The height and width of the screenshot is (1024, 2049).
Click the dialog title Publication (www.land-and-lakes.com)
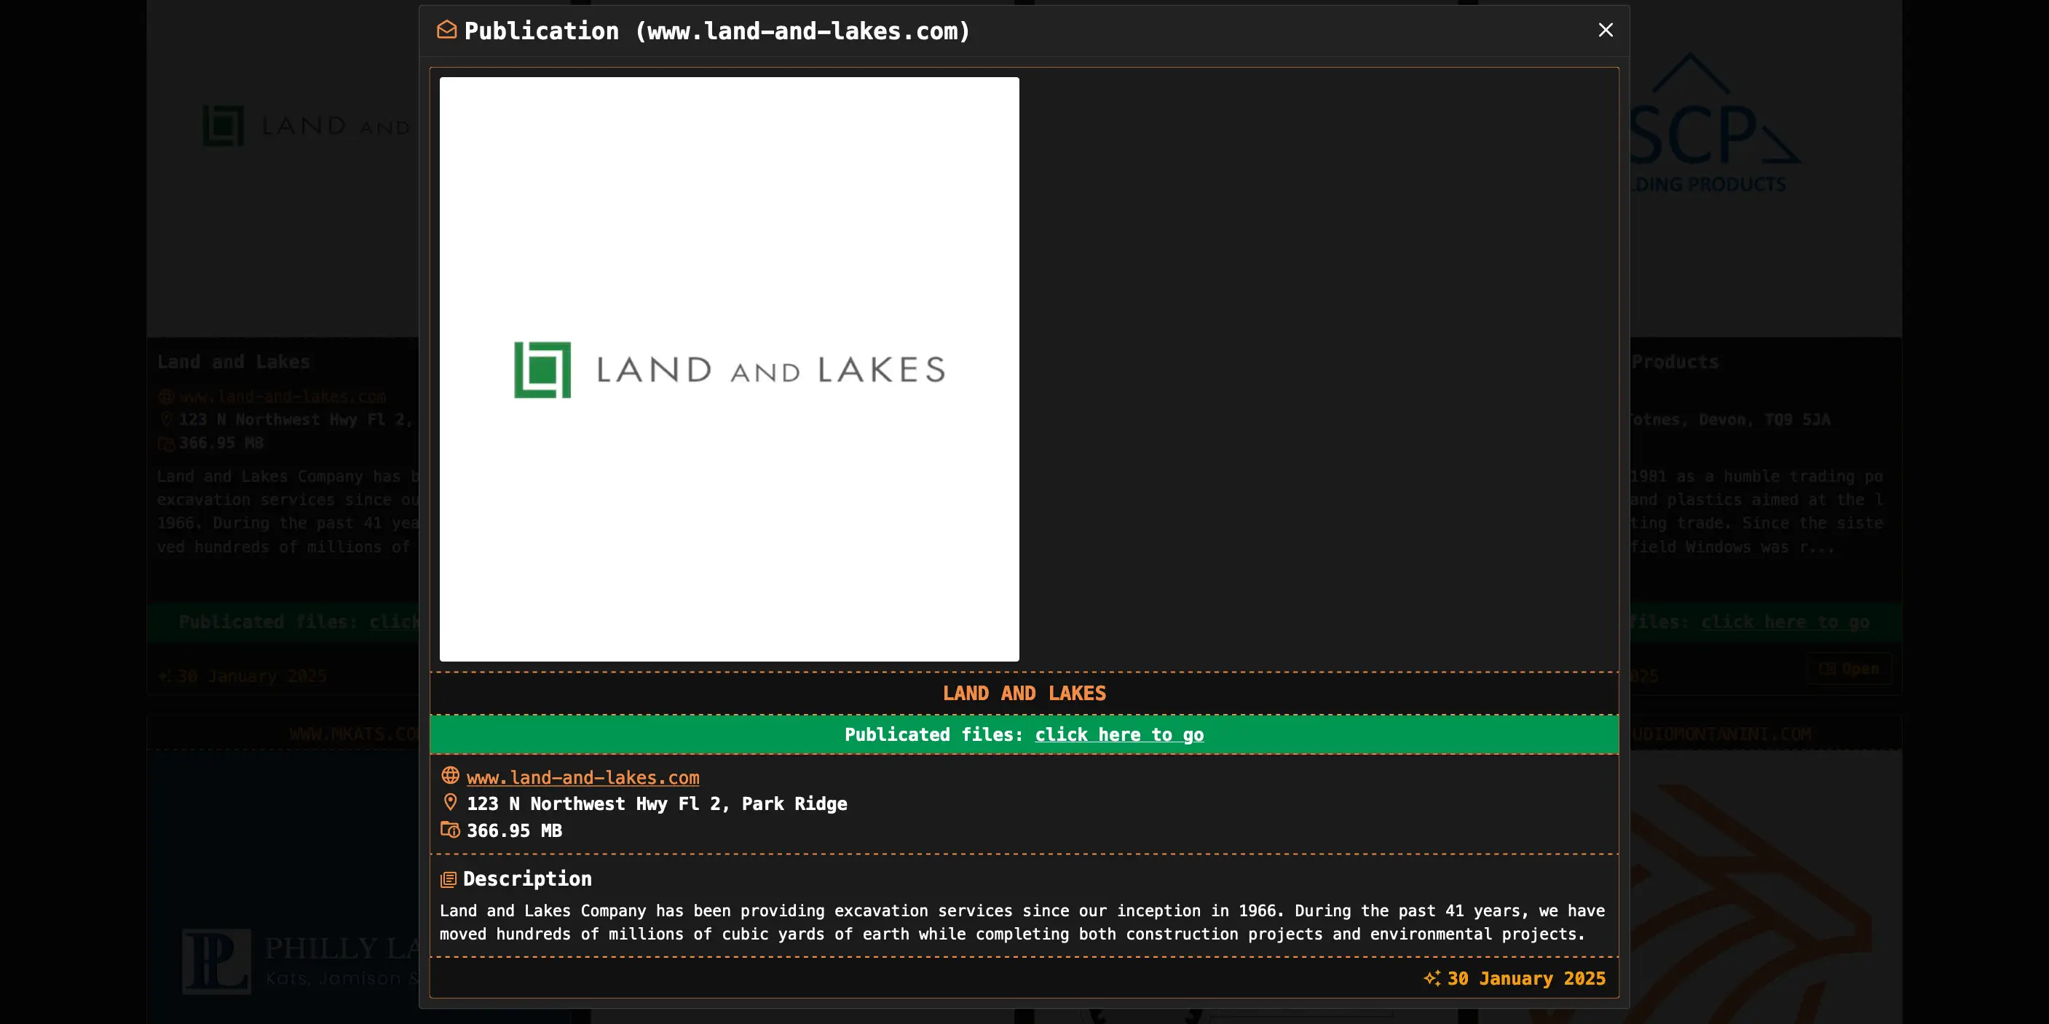(716, 31)
